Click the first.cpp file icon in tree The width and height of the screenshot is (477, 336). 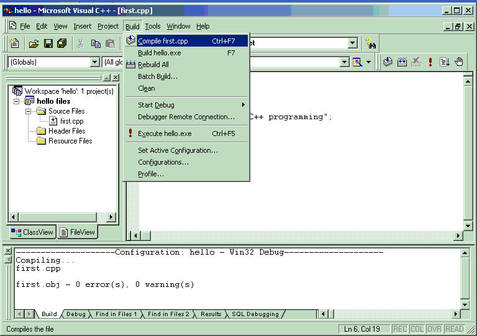[53, 121]
